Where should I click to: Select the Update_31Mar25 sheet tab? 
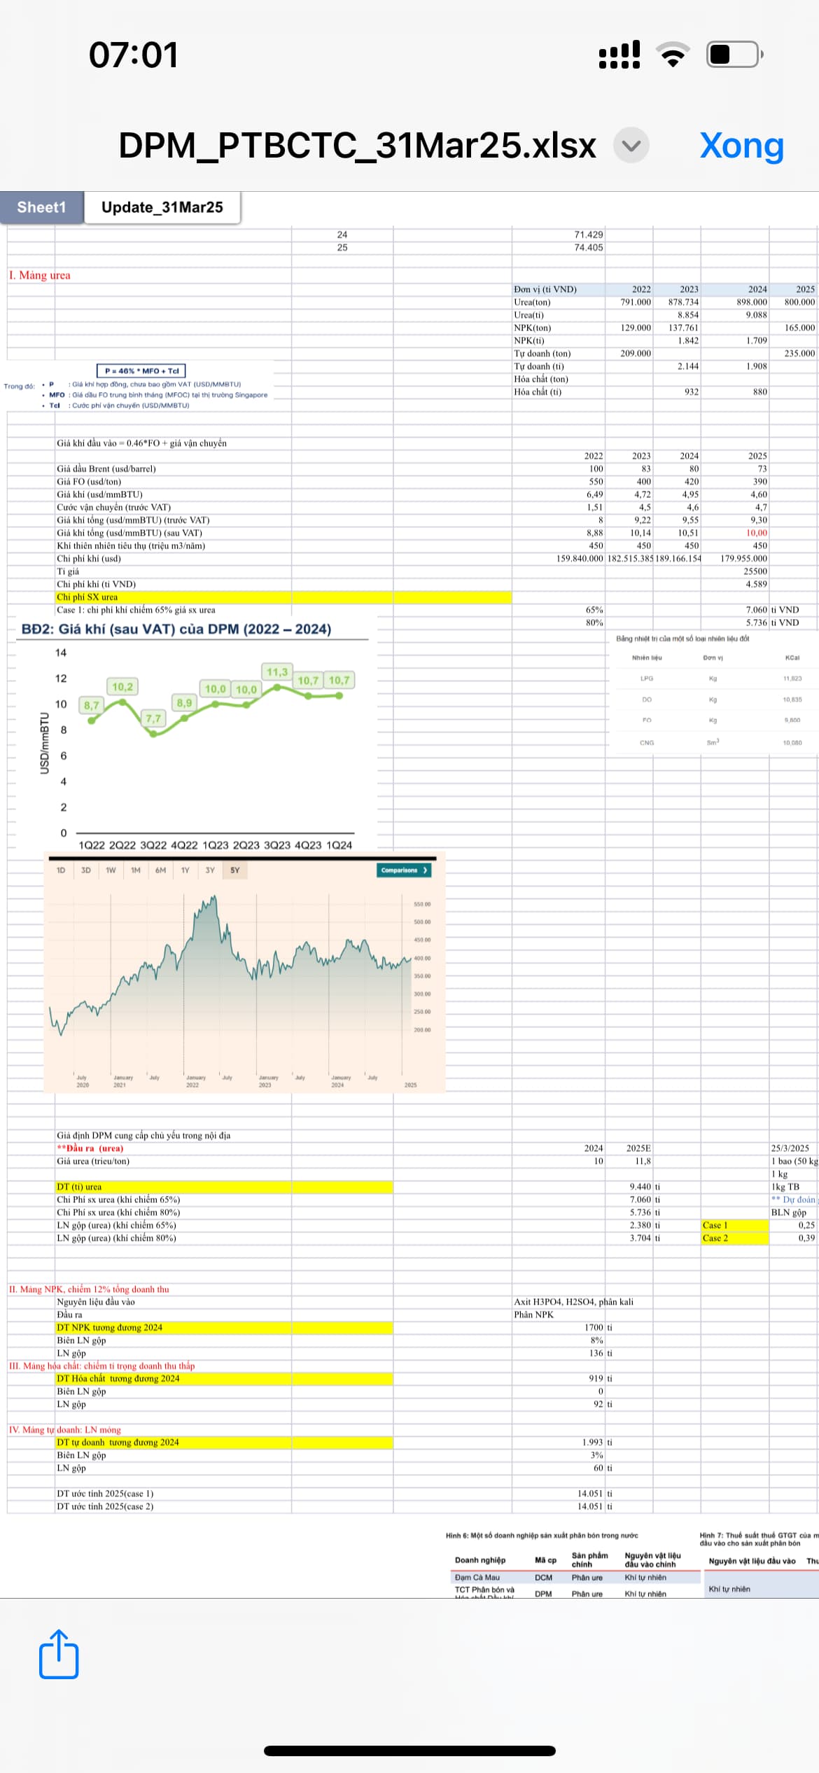click(162, 207)
